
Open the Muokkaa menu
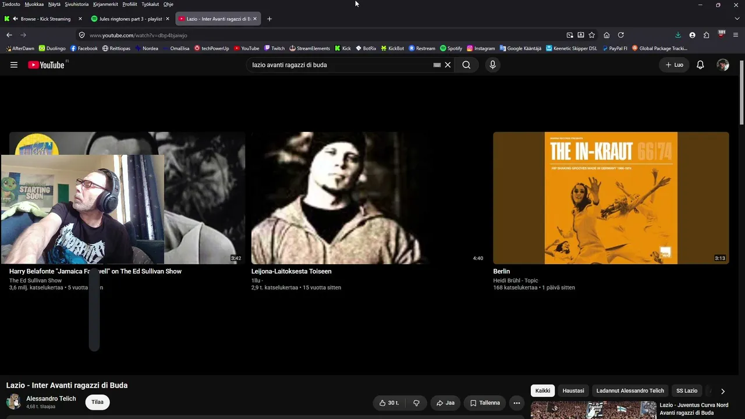[34, 4]
